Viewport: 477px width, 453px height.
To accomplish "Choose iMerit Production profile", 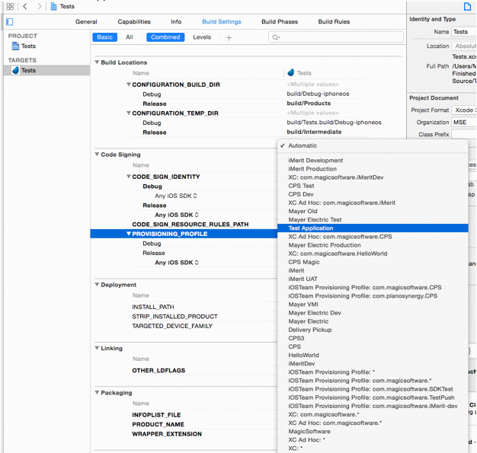I will [373, 169].
